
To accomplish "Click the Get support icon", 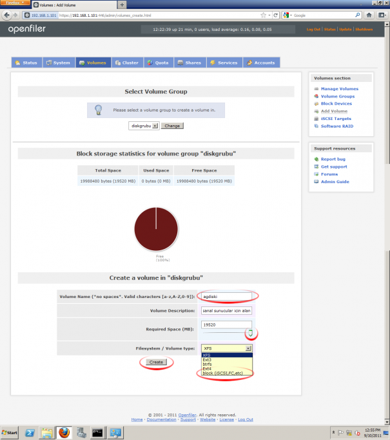I will point(317,166).
